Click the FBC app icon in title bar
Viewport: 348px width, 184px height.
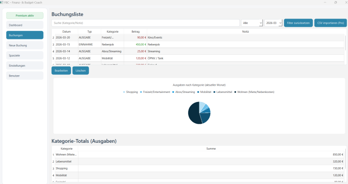tap(2, 2)
